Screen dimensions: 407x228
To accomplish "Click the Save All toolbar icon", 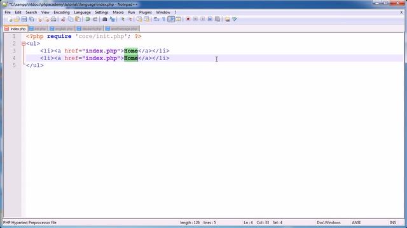I will [32, 20].
